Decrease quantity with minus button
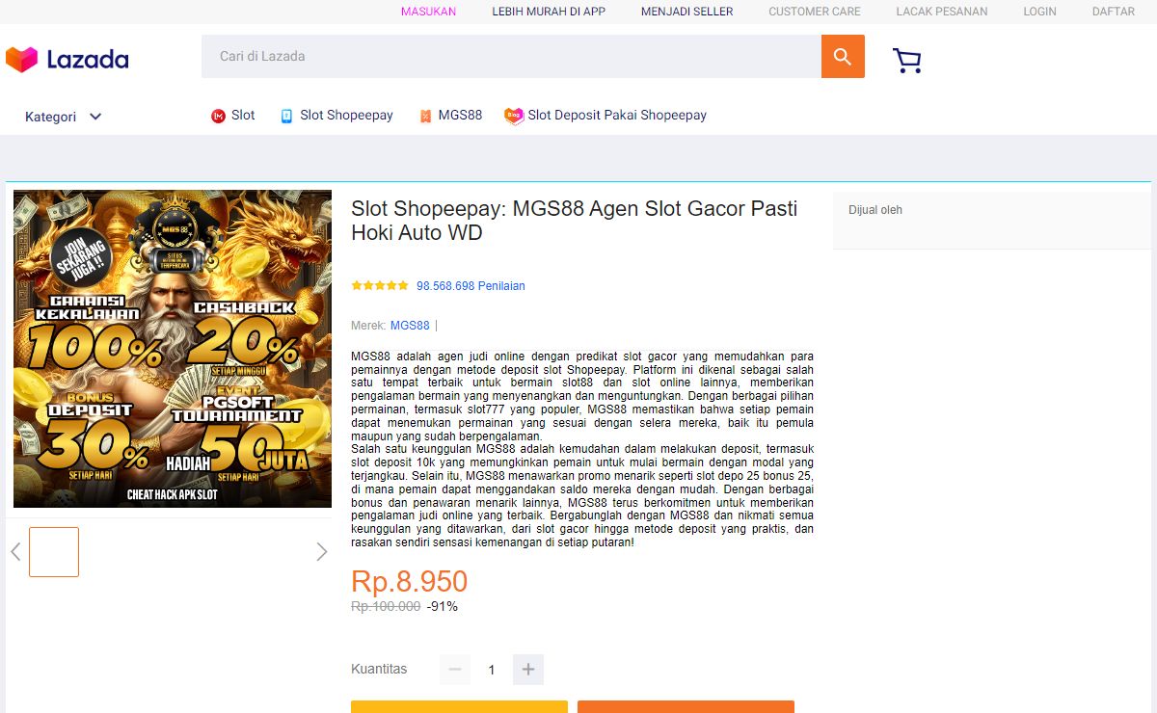This screenshot has width=1157, height=713. click(455, 670)
